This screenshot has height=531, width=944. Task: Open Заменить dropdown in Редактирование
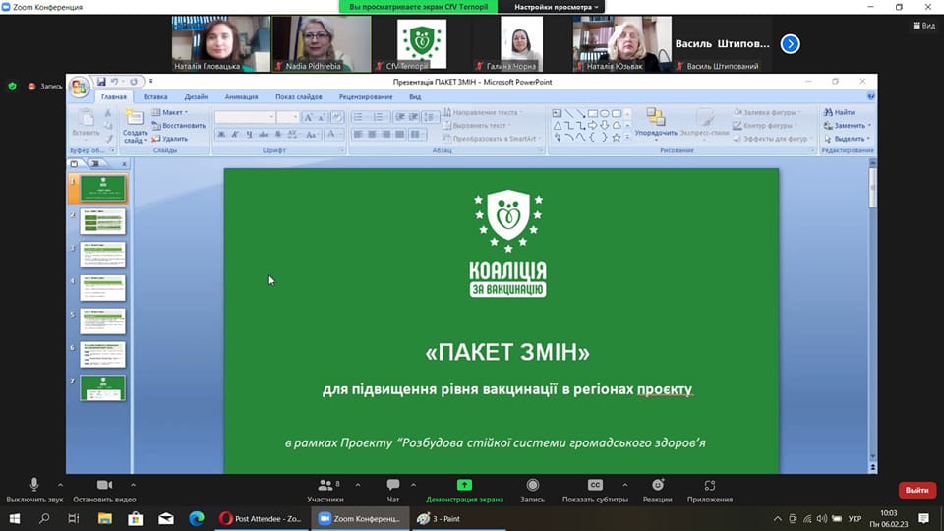[x=848, y=125]
